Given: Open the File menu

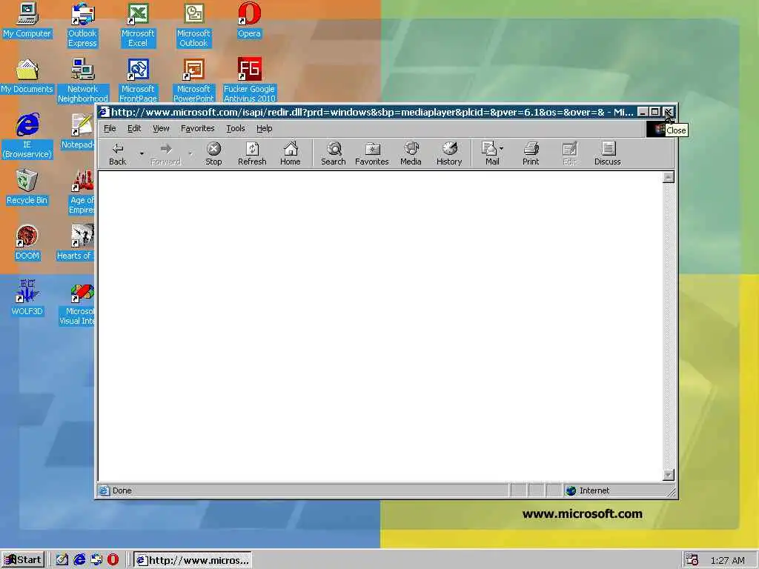Looking at the screenshot, I should pos(110,128).
